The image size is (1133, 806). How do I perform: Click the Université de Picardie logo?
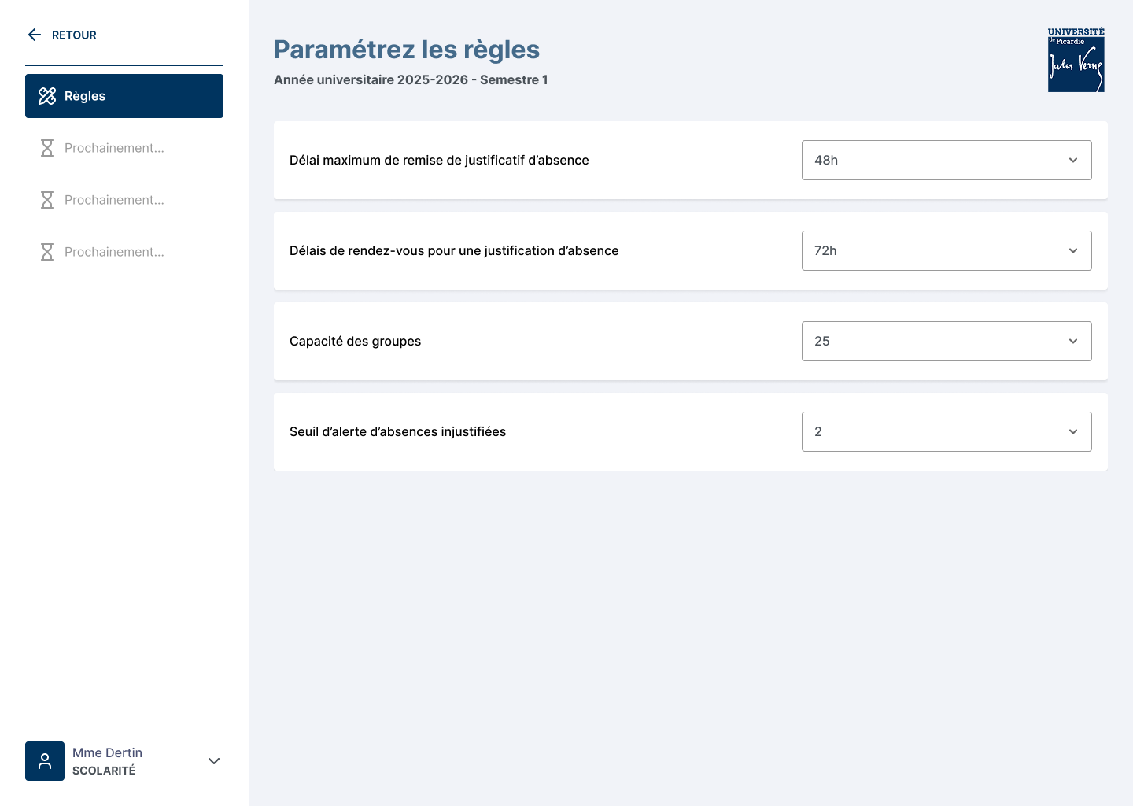click(x=1076, y=60)
